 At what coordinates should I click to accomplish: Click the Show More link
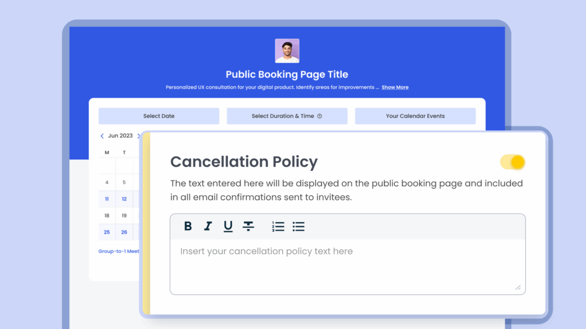[x=395, y=87]
